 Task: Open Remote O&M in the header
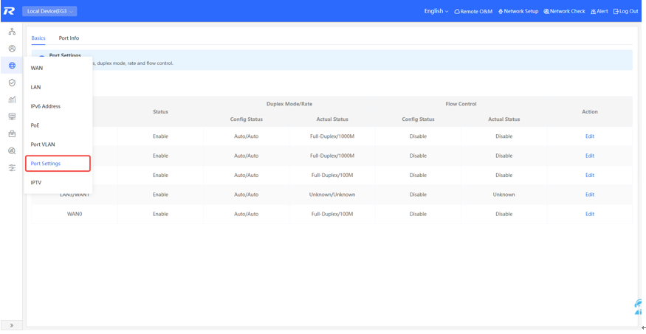pos(473,12)
